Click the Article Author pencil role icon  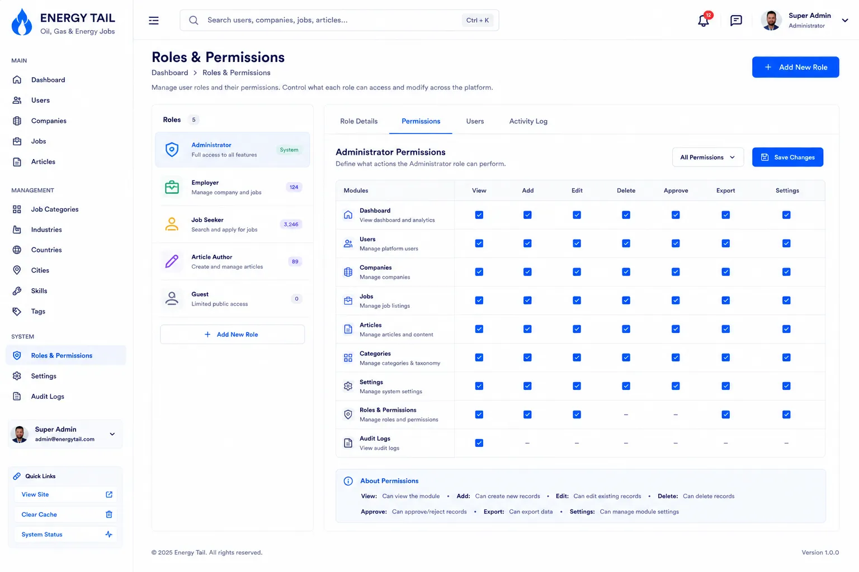[172, 261]
